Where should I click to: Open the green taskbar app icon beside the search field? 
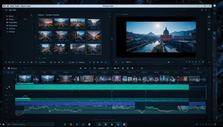[x=65, y=125]
